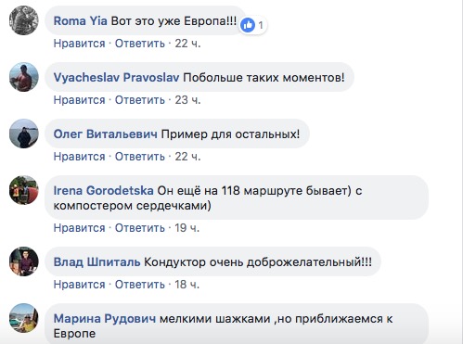The image size is (463, 344).
Task: Click the like reaction icon on Roma Yia's comment
Action: pyautogui.click(x=248, y=25)
